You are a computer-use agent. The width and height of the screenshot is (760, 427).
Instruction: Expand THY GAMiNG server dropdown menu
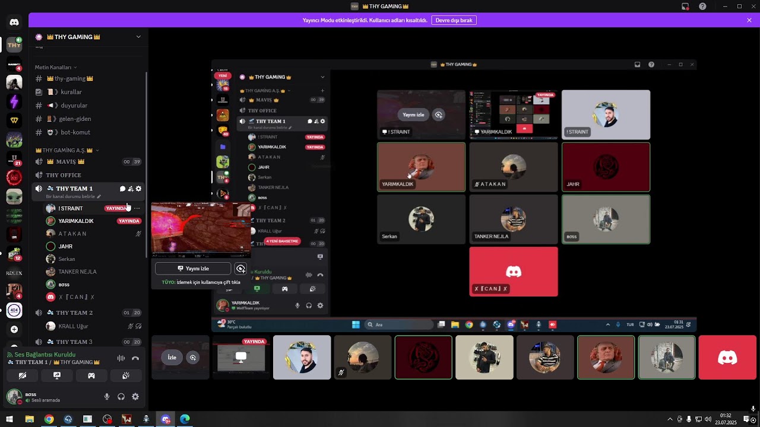(138, 37)
